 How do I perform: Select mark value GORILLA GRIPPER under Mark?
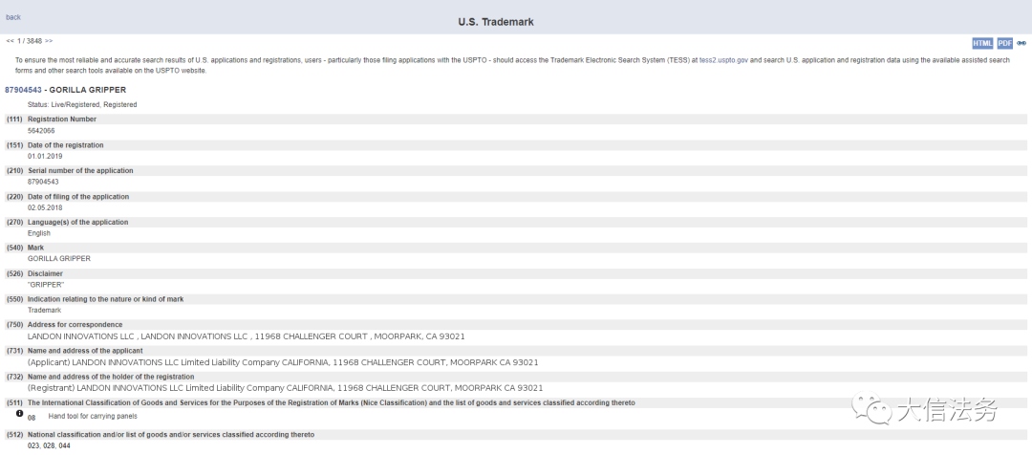59,259
